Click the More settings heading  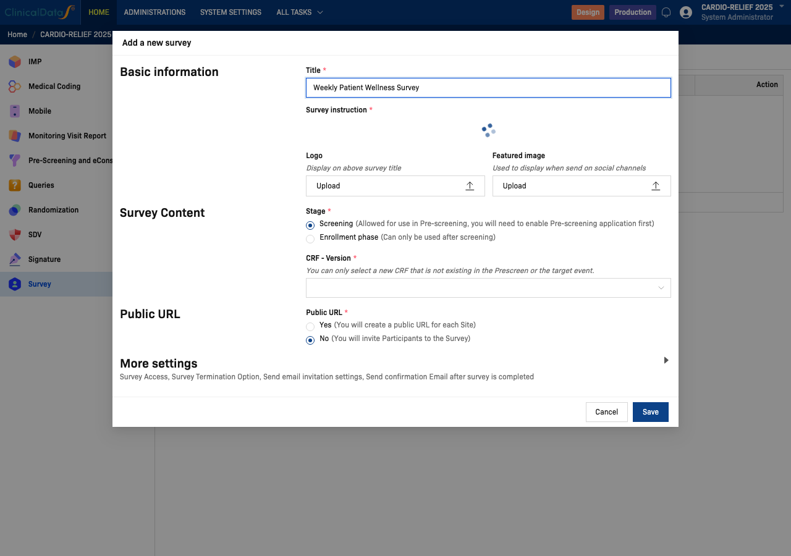click(x=159, y=363)
